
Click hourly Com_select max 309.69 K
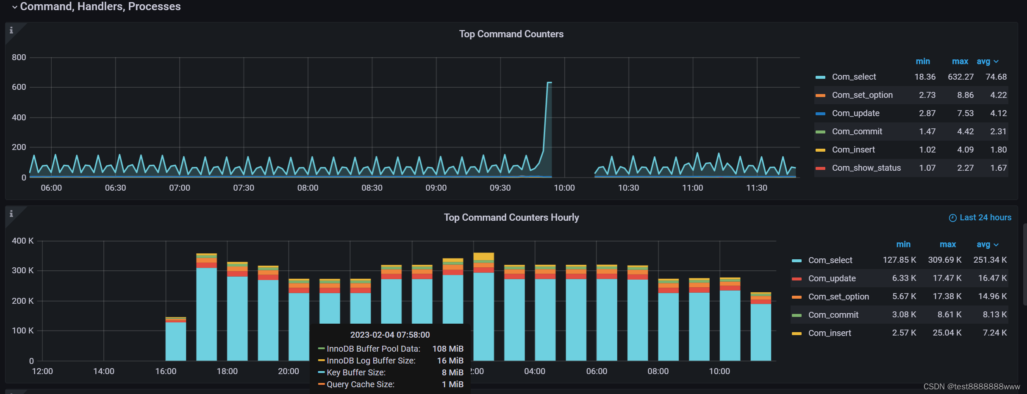click(944, 260)
